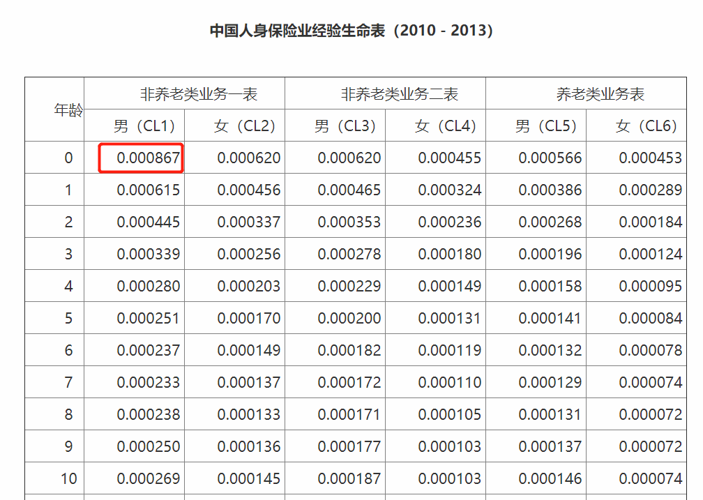Click the cell showing 0.000465
The image size is (703, 500).
pos(349,190)
